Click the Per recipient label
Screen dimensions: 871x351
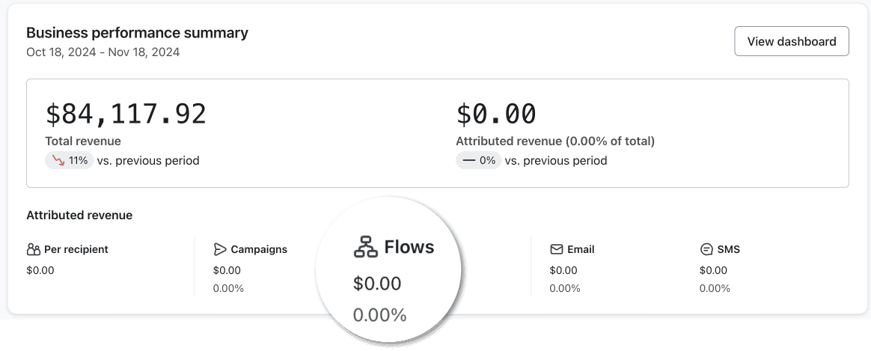[x=76, y=249]
